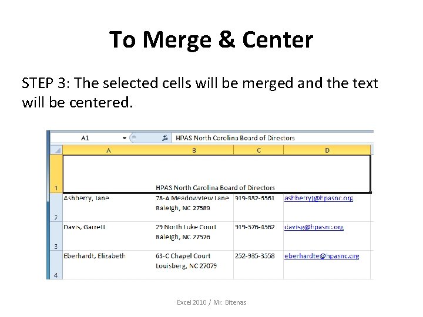Open the ashberryj@hpasnc.org email link
The image size is (423, 317).
(318, 198)
